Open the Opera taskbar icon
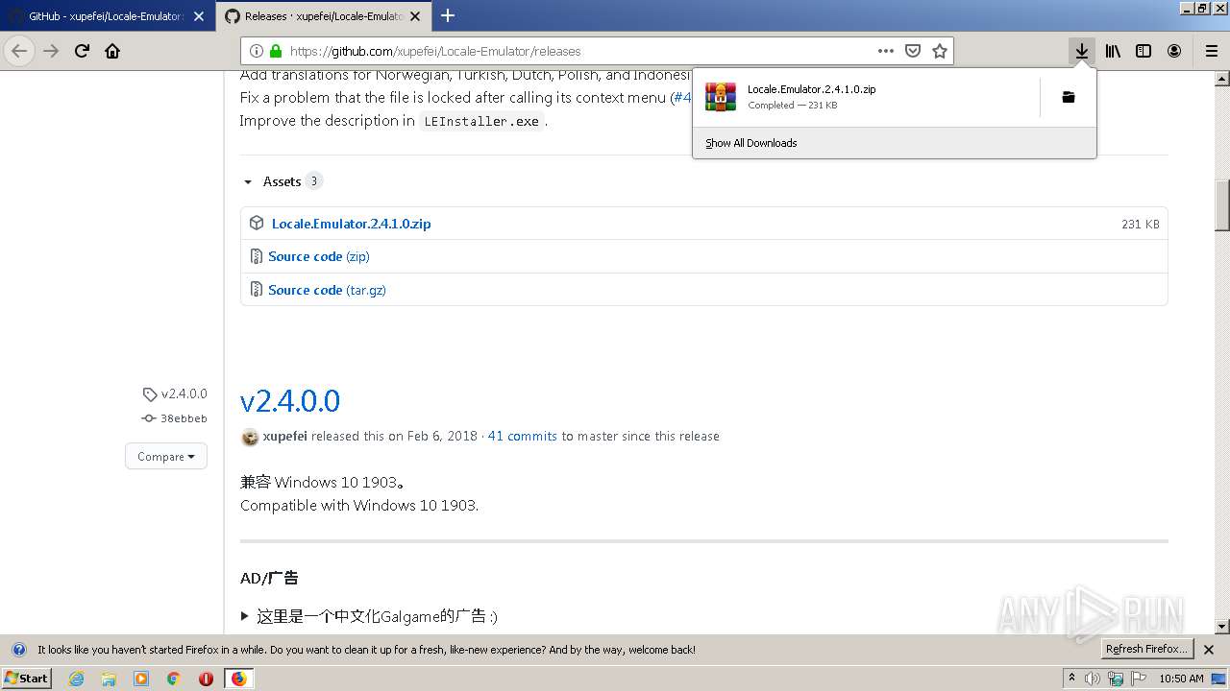Viewport: 1230px width, 691px height. (206, 679)
